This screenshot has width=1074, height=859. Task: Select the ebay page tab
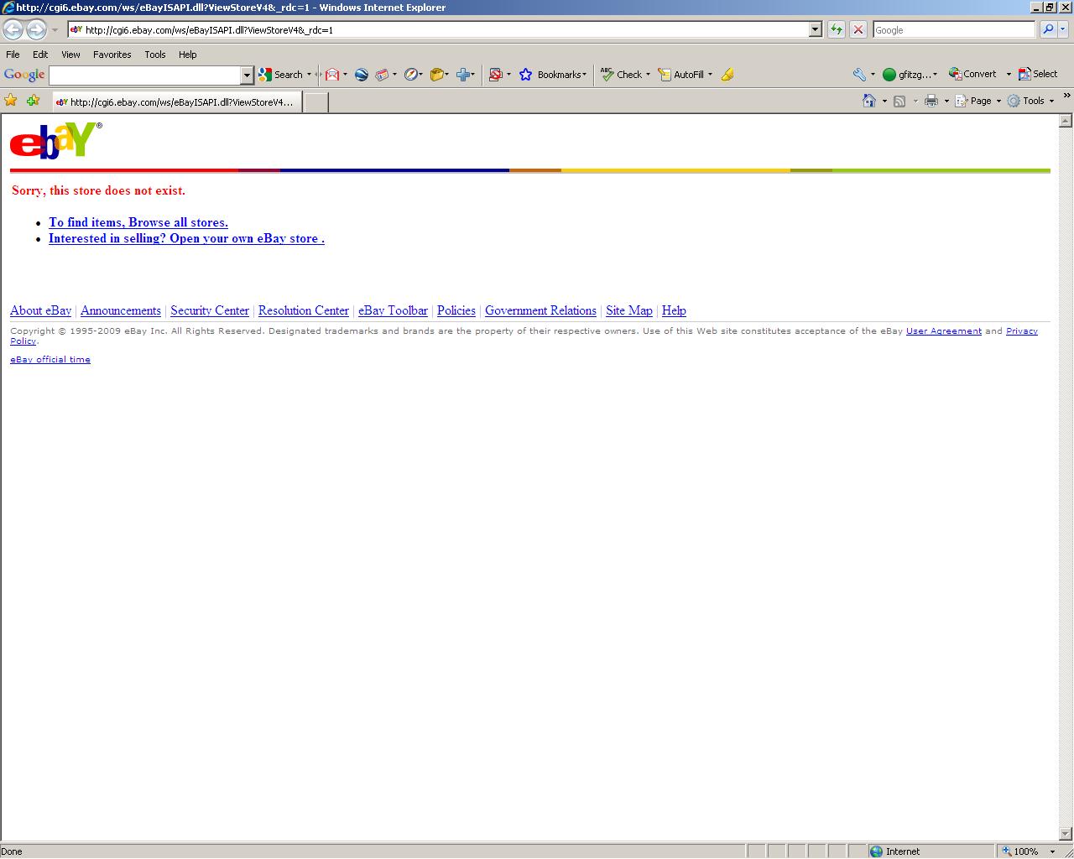[x=175, y=102]
